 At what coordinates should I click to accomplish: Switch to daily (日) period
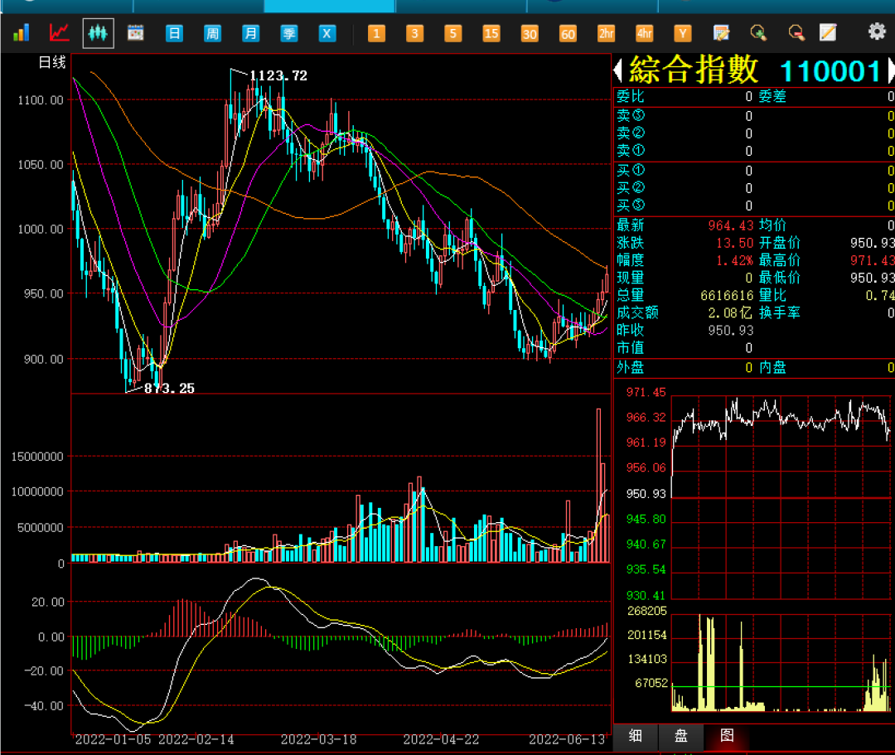[x=174, y=33]
